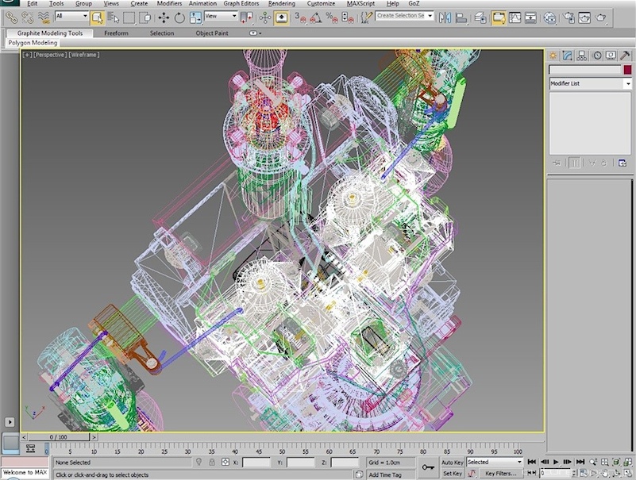The width and height of the screenshot is (636, 480).
Task: Open the selection filter All dropdown
Action: [71, 17]
